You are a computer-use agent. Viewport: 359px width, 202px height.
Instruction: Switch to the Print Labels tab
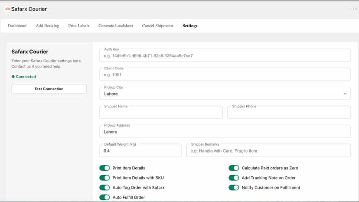[79, 26]
